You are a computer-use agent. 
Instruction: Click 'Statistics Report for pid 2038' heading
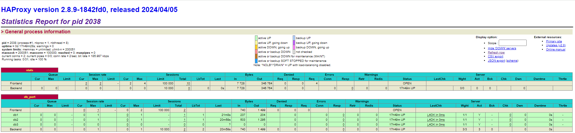pyautogui.click(x=51, y=22)
